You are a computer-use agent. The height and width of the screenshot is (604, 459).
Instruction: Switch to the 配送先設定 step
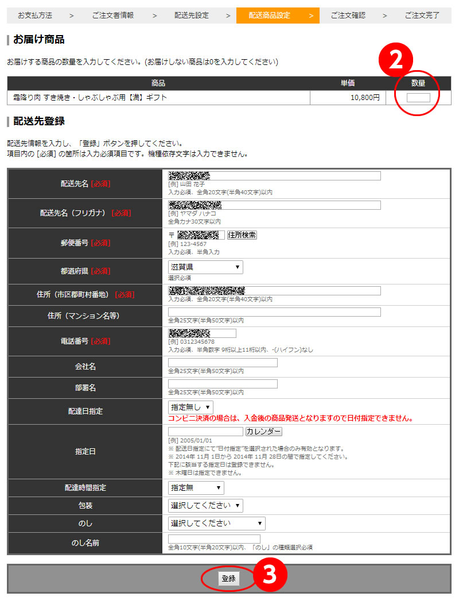192,16
